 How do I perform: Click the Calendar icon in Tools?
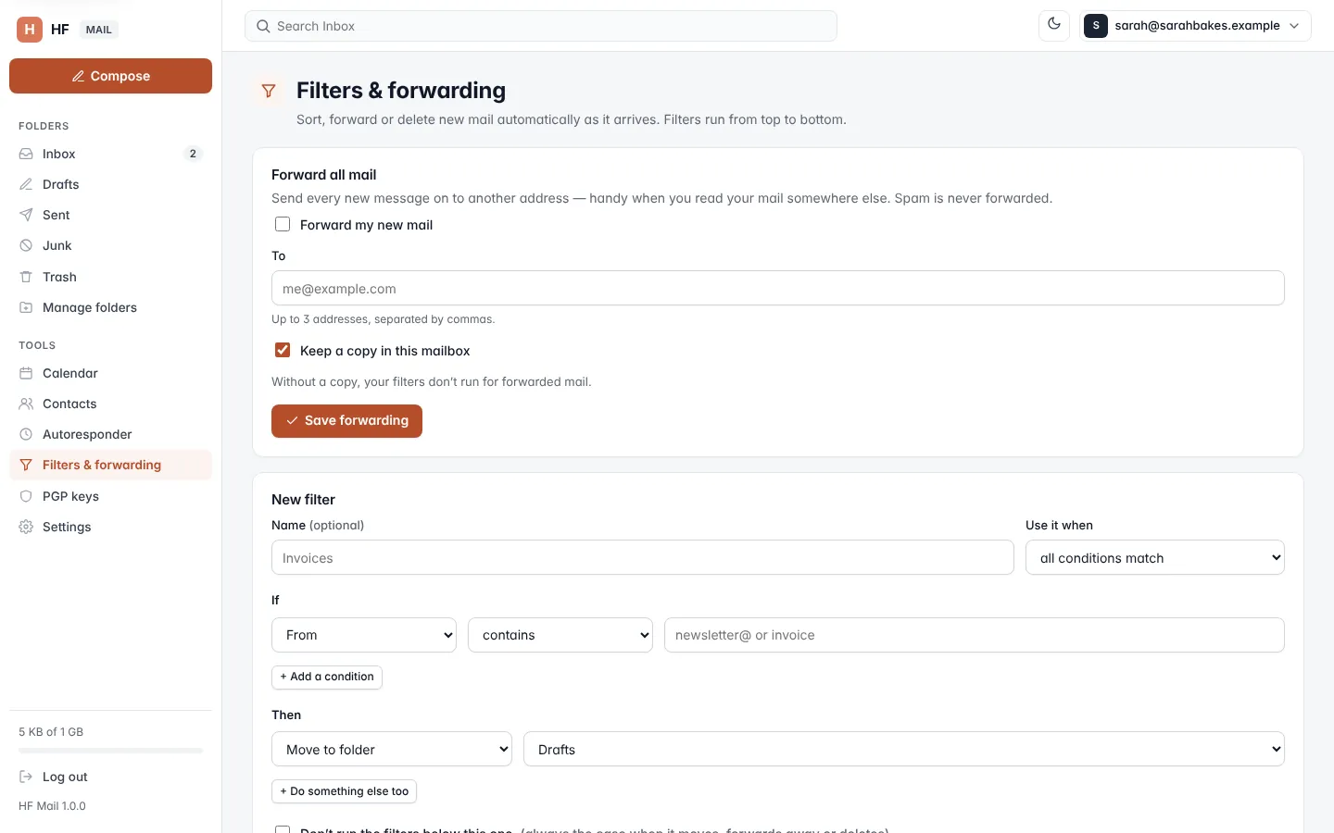[26, 373]
